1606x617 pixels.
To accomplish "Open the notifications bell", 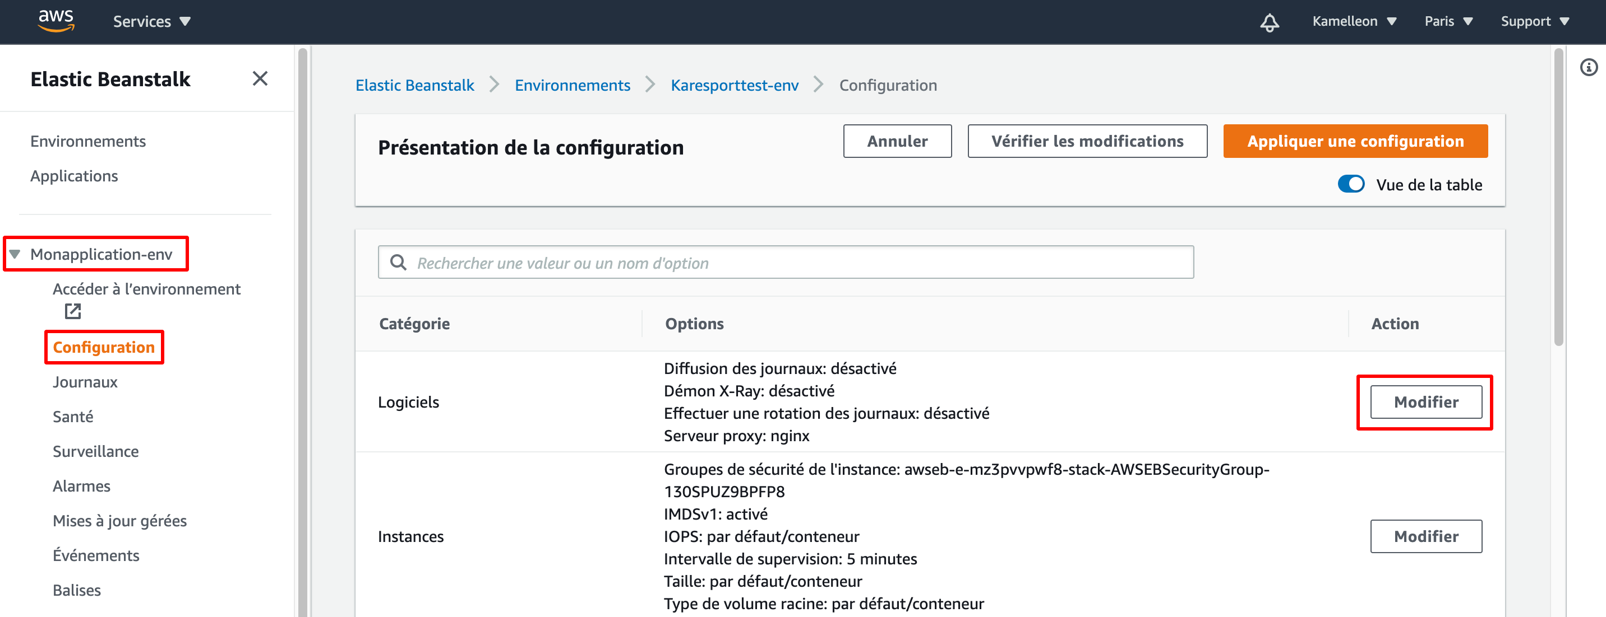I will tap(1270, 21).
